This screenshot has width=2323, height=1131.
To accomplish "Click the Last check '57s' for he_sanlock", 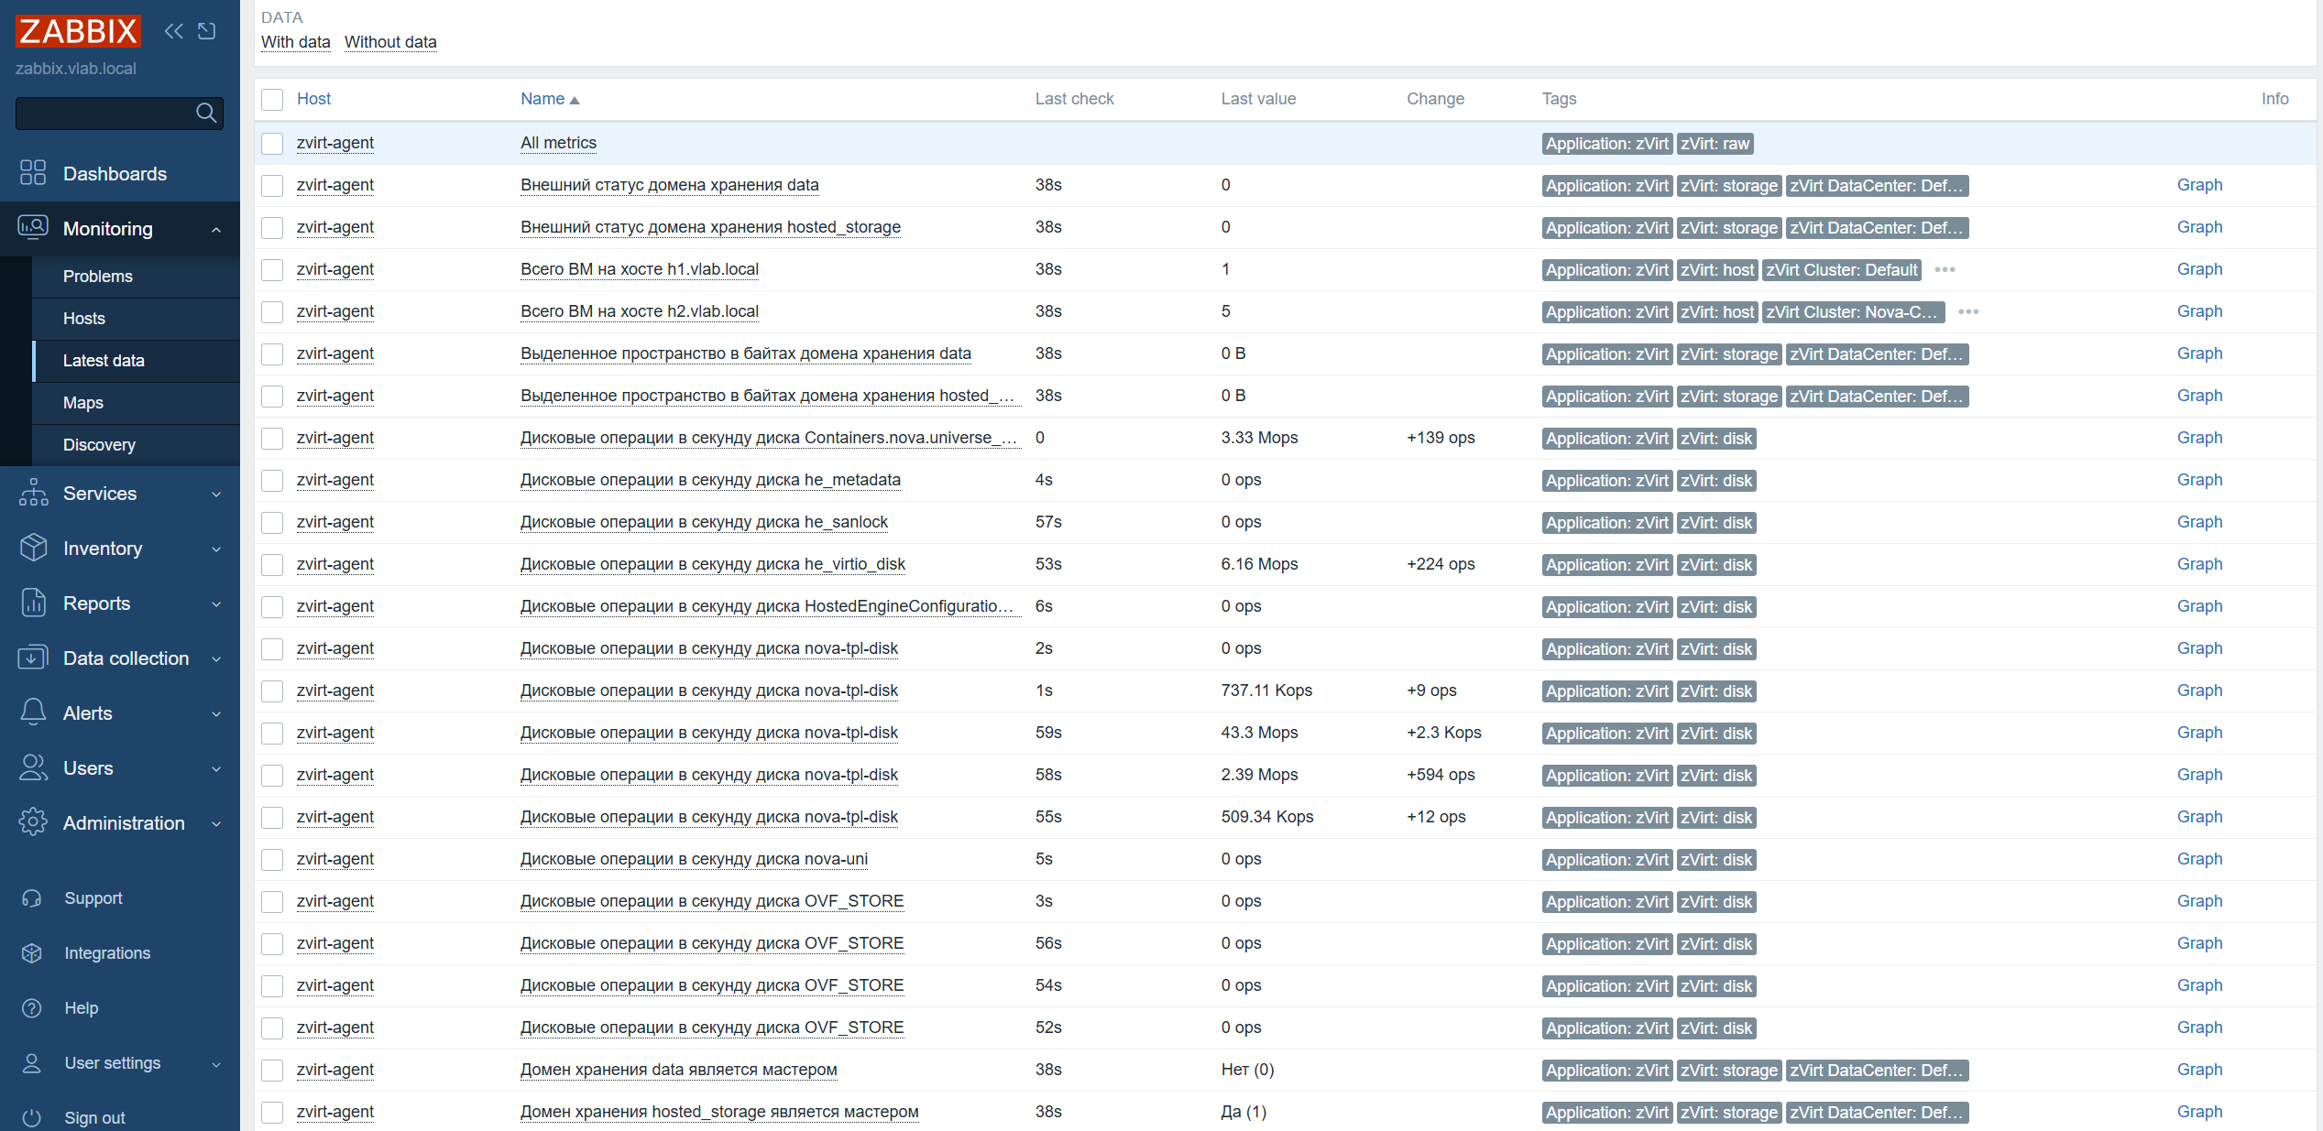I will [1048, 522].
